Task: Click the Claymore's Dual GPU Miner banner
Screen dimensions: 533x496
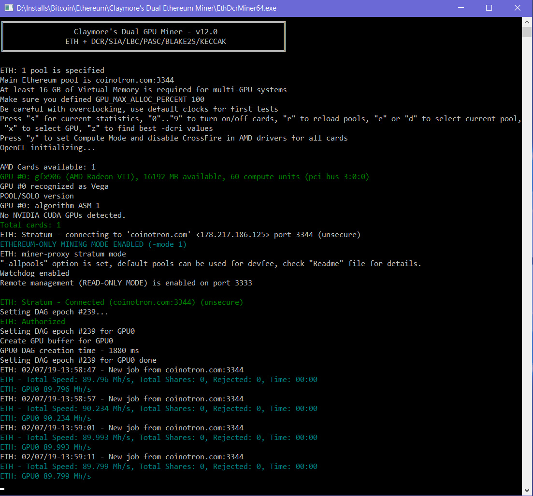Action: click(x=144, y=36)
